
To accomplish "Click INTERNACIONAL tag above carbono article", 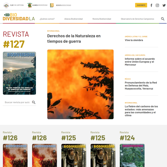I will [x=131, y=103].
